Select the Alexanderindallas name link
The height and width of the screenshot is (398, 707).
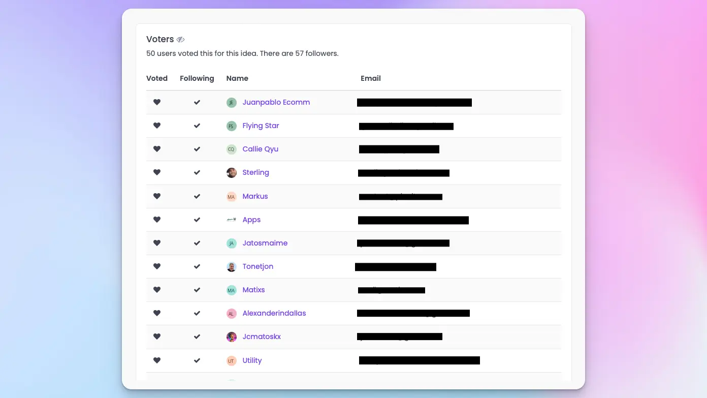pyautogui.click(x=274, y=313)
